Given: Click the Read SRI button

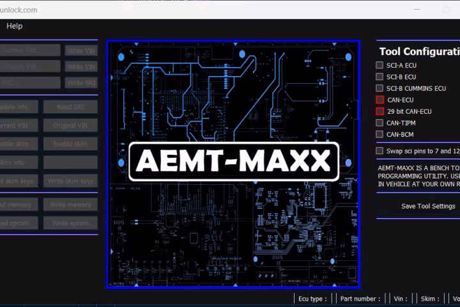Looking at the screenshot, I should tap(70, 107).
